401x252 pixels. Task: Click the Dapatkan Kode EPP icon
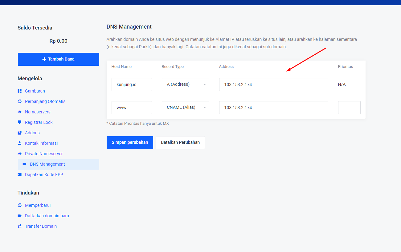(20, 175)
